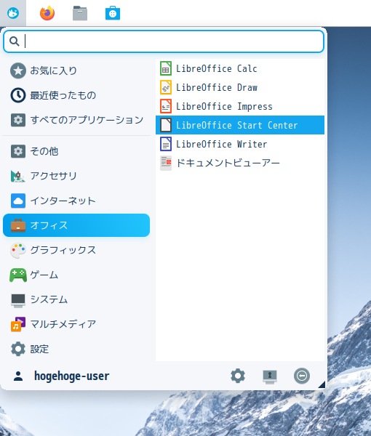This screenshot has height=436, width=371.
Task: Lock the screen with lock button
Action: pos(270,376)
